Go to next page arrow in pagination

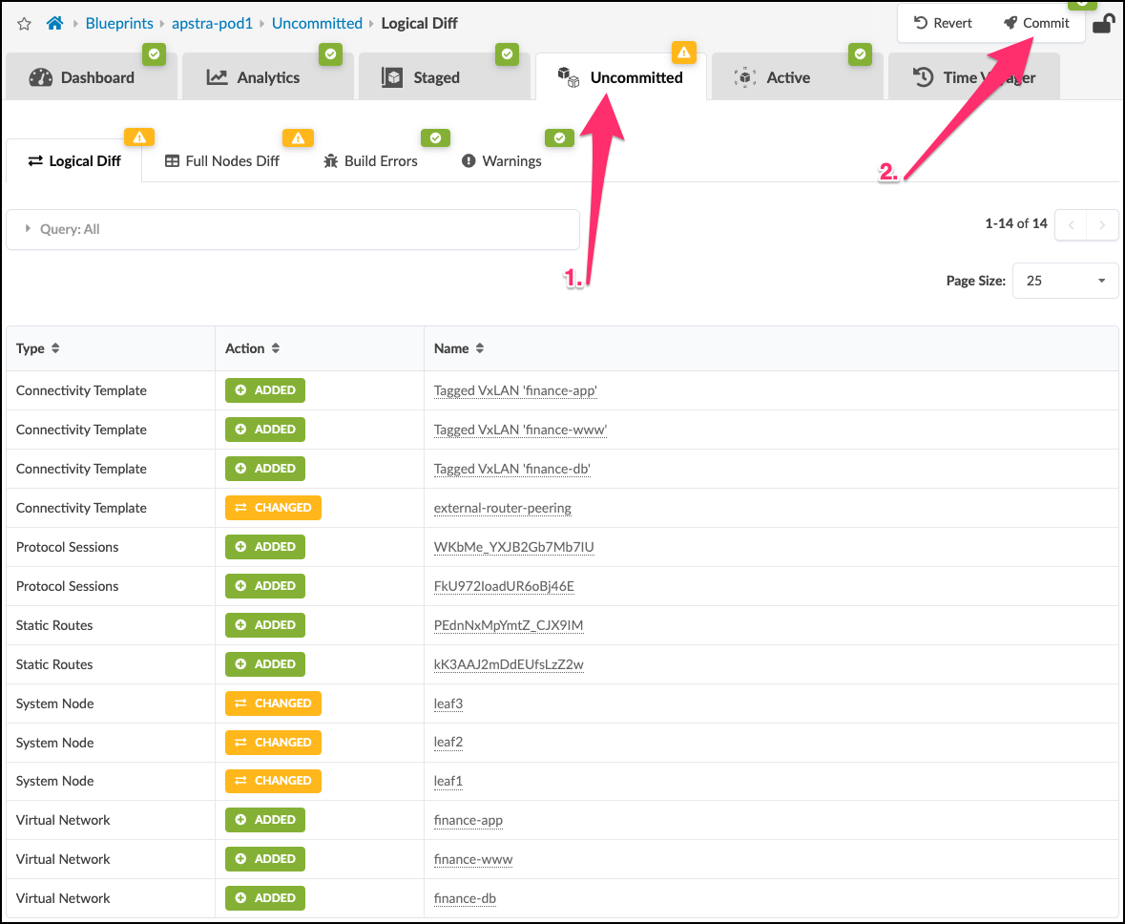1103,225
